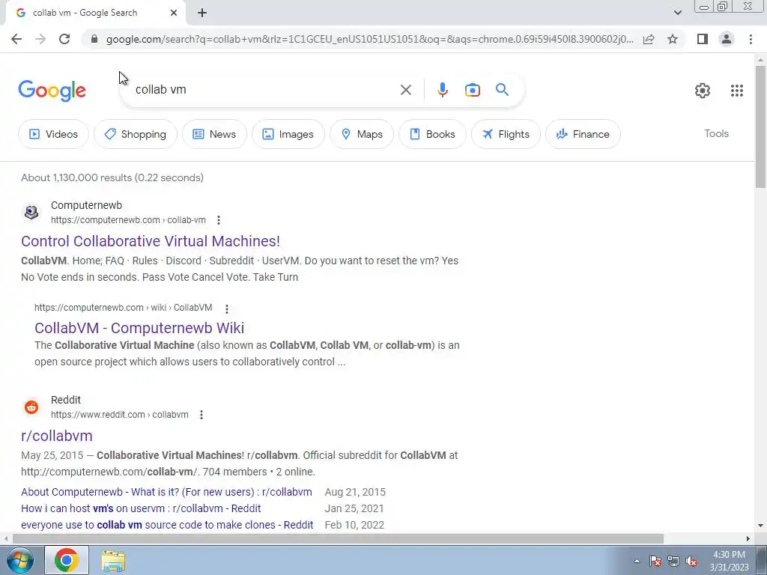
Task: Share this page using the share icon
Action: (x=649, y=39)
